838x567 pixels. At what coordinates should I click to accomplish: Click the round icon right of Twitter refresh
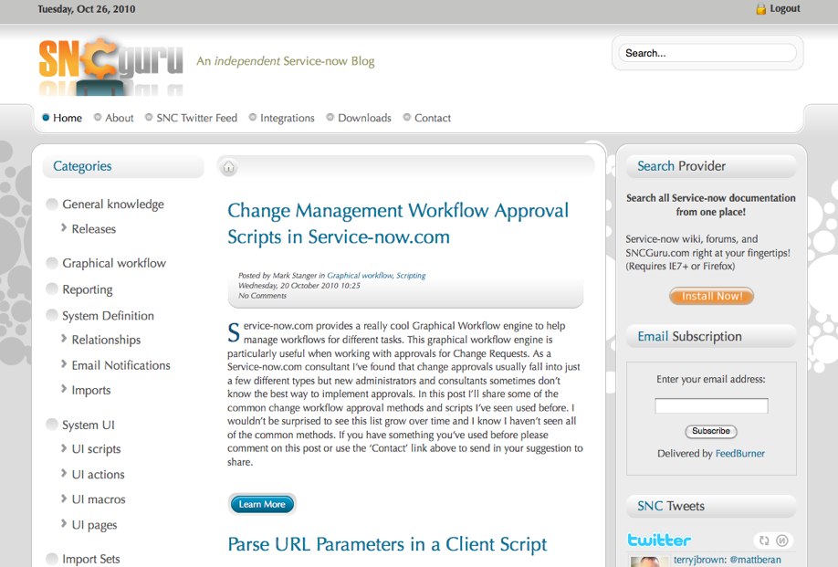pos(781,541)
